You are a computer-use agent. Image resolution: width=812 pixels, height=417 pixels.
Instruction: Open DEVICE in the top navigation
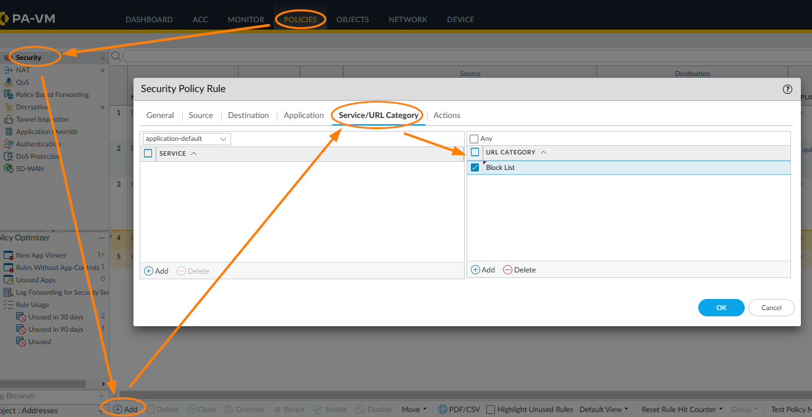[x=460, y=20]
